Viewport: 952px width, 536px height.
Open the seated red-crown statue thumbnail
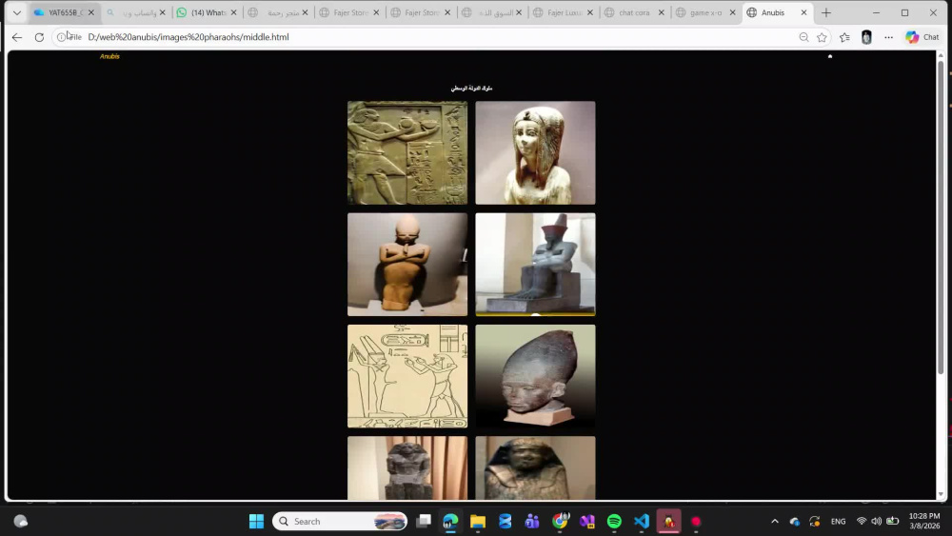pos(535,264)
